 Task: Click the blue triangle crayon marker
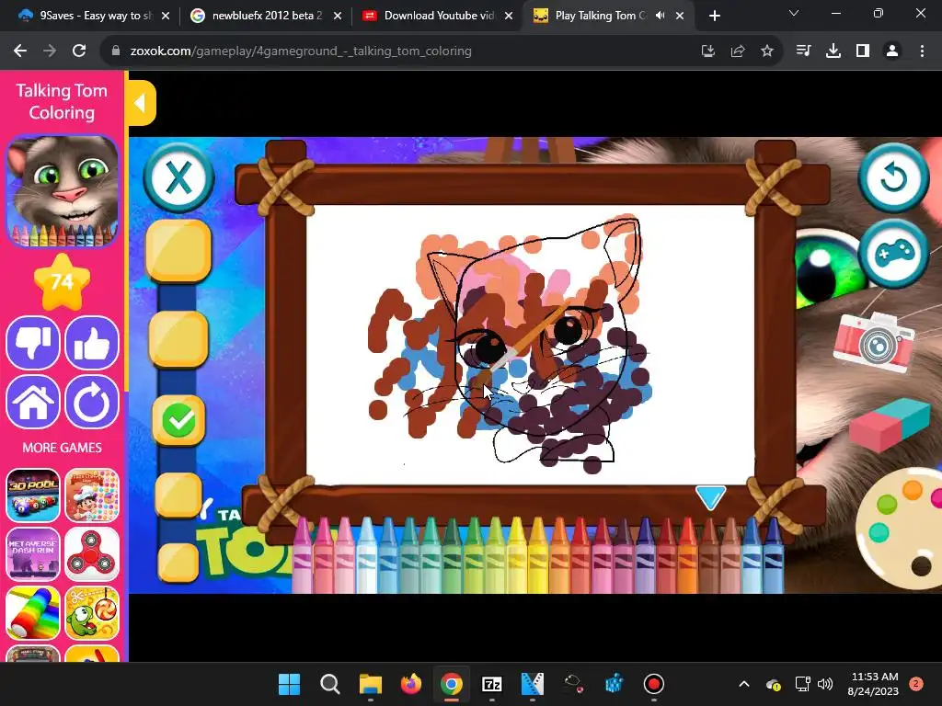[711, 497]
